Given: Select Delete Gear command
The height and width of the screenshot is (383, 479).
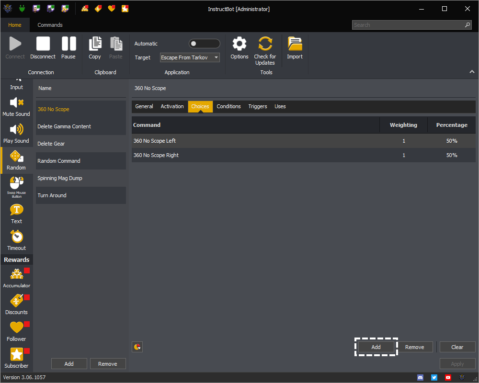Looking at the screenshot, I should tap(81, 144).
